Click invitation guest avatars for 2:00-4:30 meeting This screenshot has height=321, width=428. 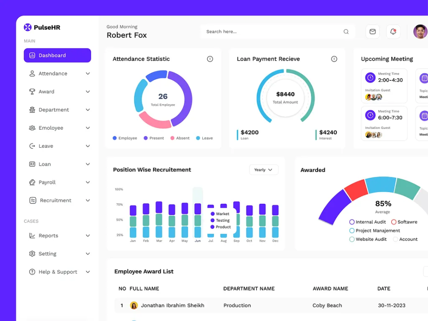click(374, 97)
